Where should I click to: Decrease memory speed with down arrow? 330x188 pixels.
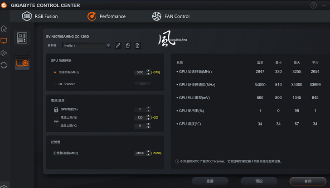tap(148, 154)
